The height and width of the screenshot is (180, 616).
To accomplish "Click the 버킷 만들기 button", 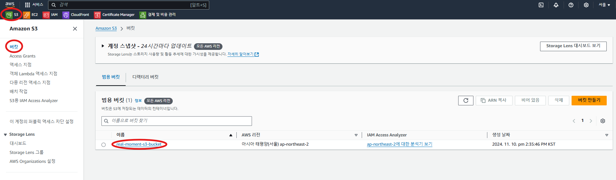I will pos(589,100).
